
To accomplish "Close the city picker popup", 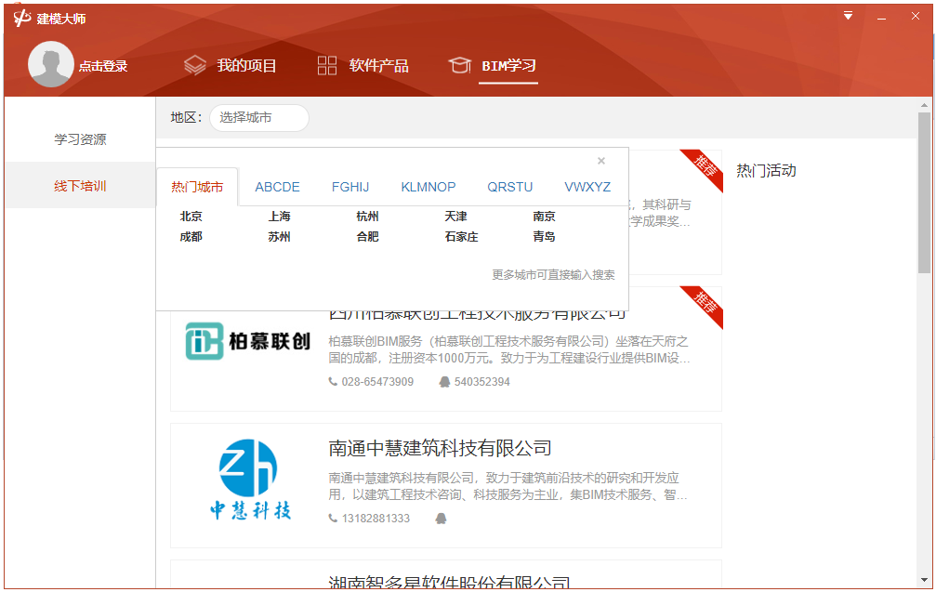I will (601, 161).
